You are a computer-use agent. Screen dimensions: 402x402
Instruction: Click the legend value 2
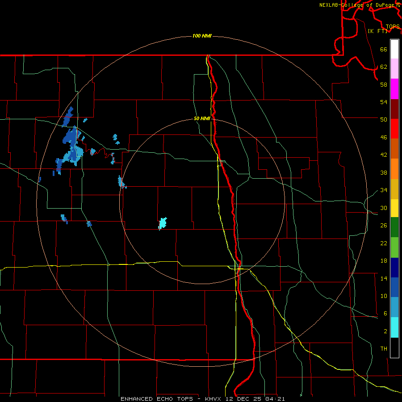[385, 331]
